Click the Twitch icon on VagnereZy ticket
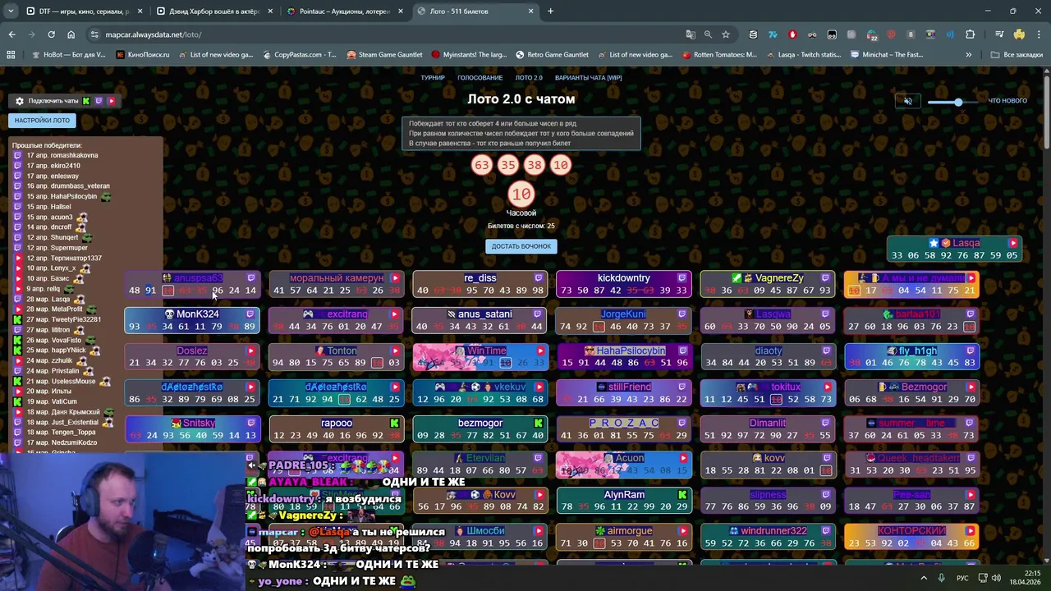The width and height of the screenshot is (1051, 591). (x=825, y=278)
